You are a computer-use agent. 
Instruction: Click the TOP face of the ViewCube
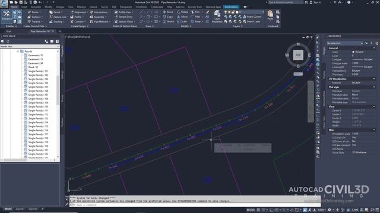298,55
